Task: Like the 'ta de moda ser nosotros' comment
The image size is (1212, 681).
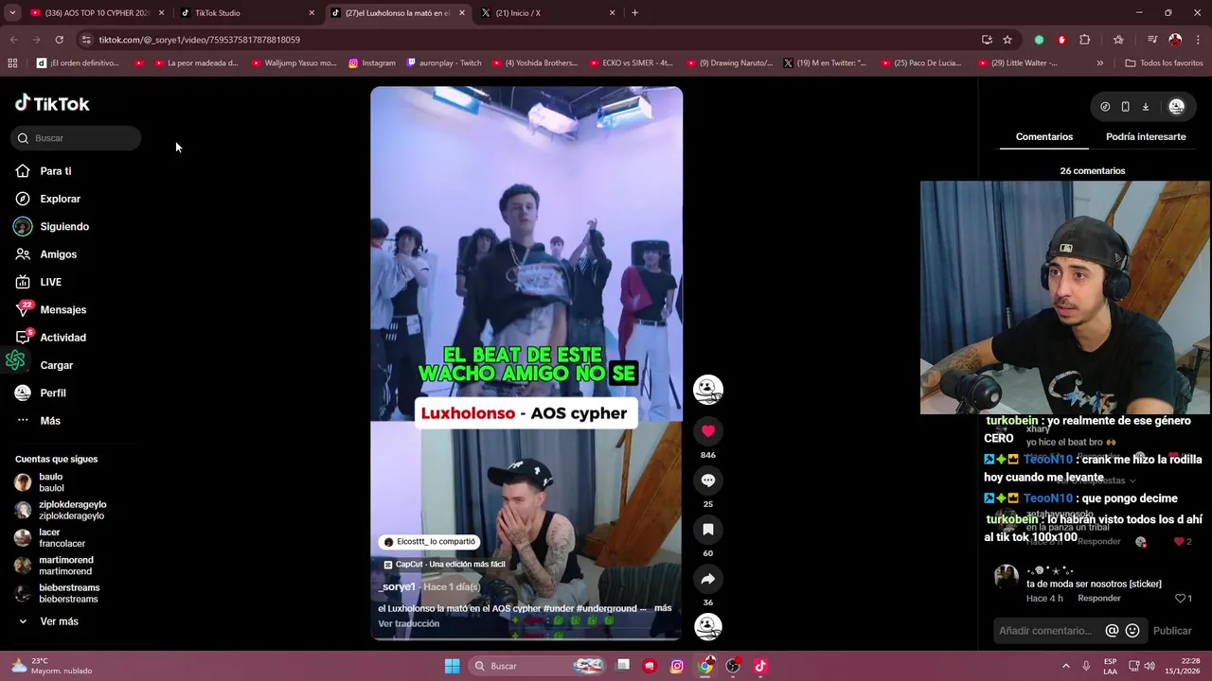Action: click(x=1181, y=599)
